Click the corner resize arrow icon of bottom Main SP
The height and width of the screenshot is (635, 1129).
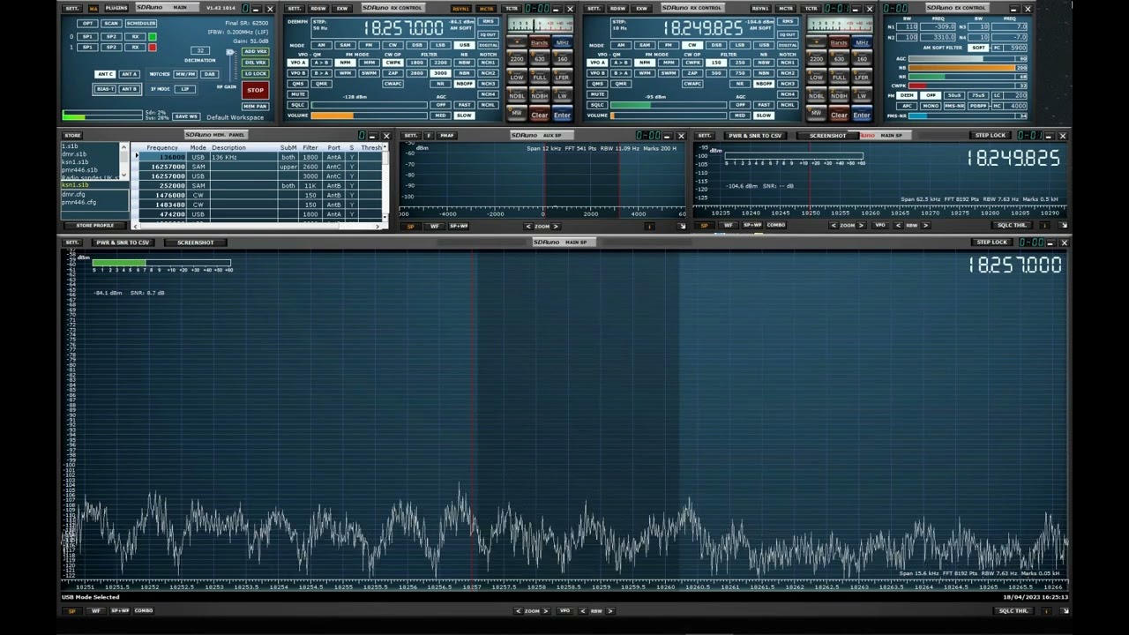click(x=1065, y=610)
